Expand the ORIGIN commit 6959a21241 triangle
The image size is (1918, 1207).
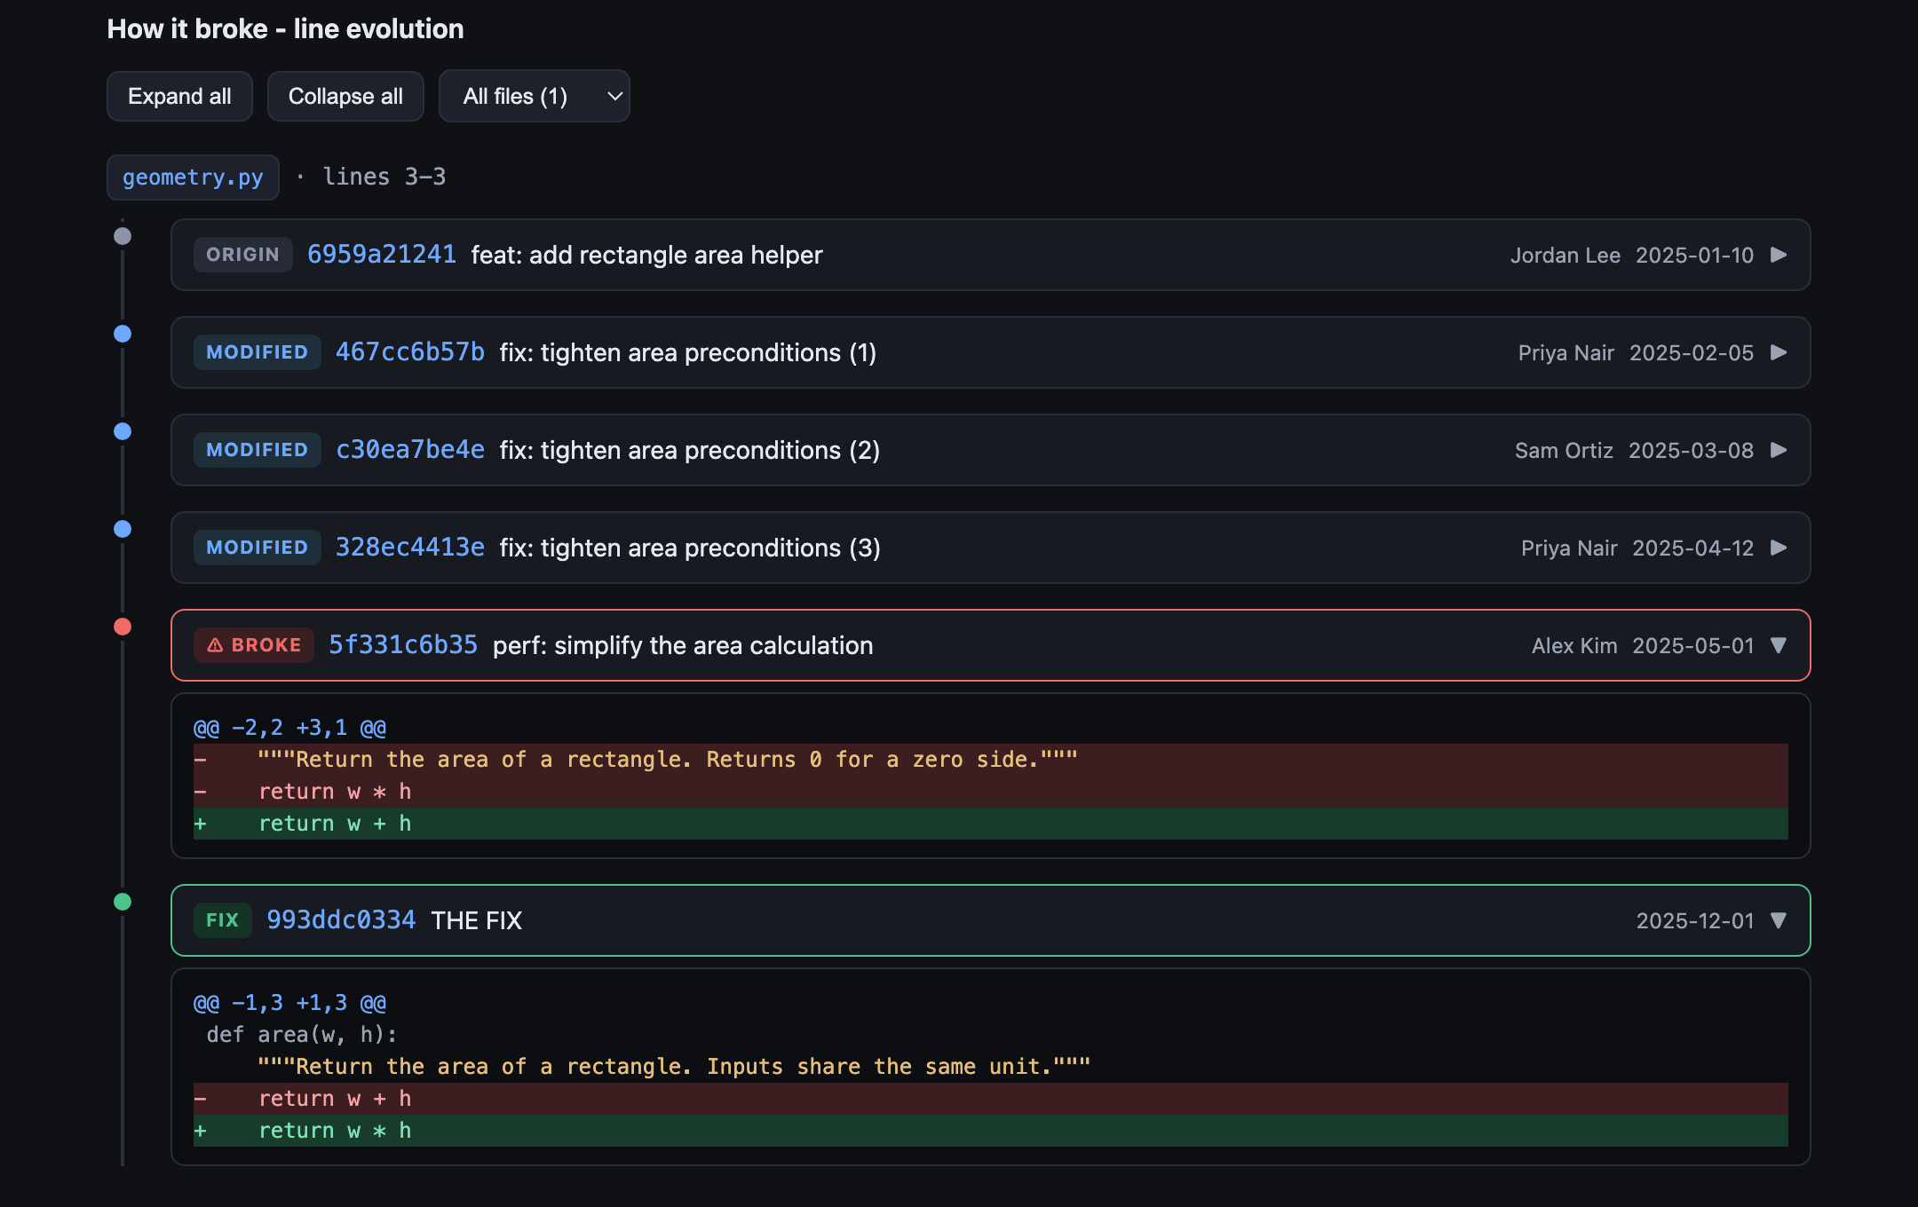click(x=1779, y=255)
